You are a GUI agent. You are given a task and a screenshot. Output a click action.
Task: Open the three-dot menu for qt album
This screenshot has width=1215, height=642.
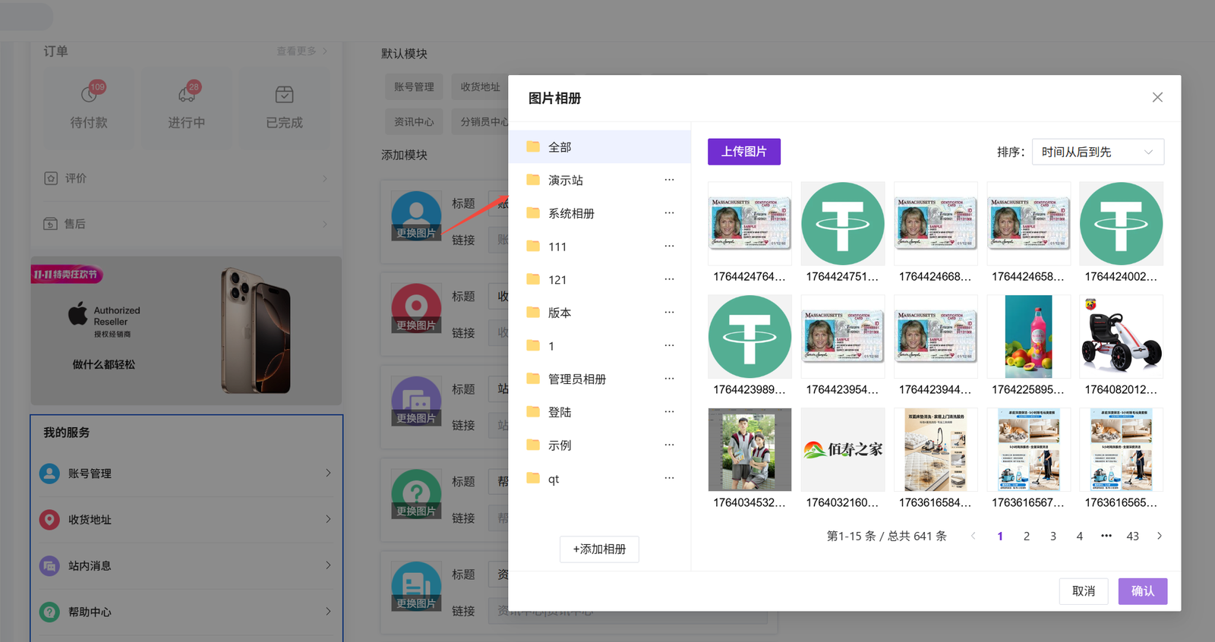[669, 478]
